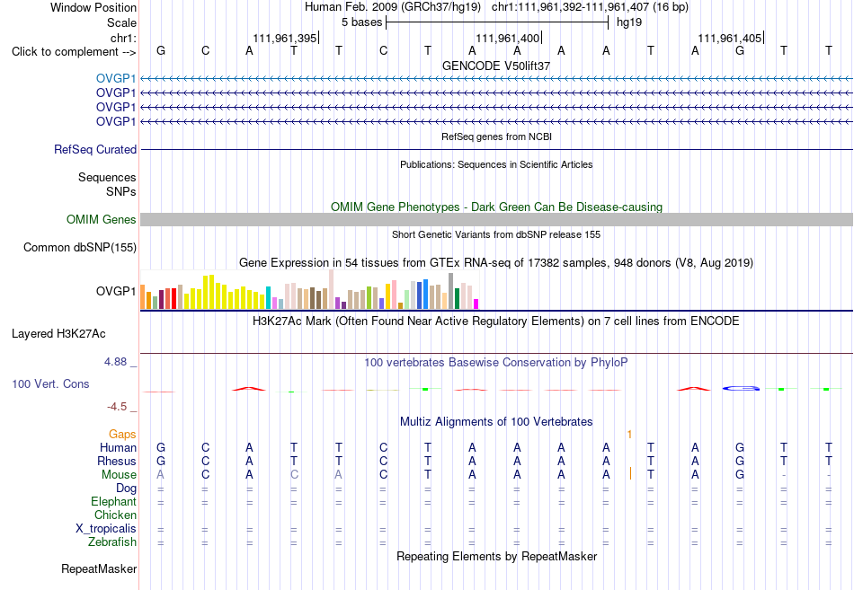The image size is (854, 590).
Task: Click the 'Zebrafish' alignment row label
Action: click(x=112, y=542)
